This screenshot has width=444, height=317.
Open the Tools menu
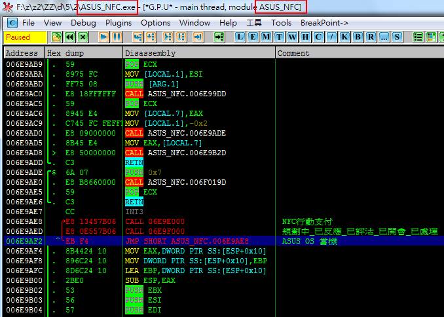(x=281, y=23)
